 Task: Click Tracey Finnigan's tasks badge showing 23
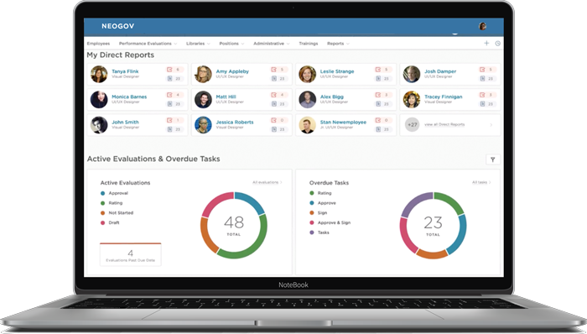click(x=488, y=104)
